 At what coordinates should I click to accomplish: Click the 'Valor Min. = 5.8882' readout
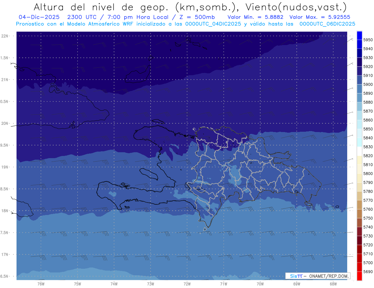tap(256, 17)
